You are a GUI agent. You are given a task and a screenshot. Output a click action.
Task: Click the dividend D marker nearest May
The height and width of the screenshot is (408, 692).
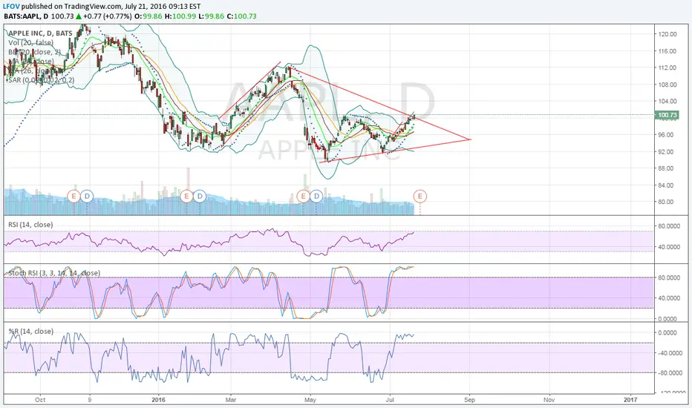pyautogui.click(x=316, y=196)
